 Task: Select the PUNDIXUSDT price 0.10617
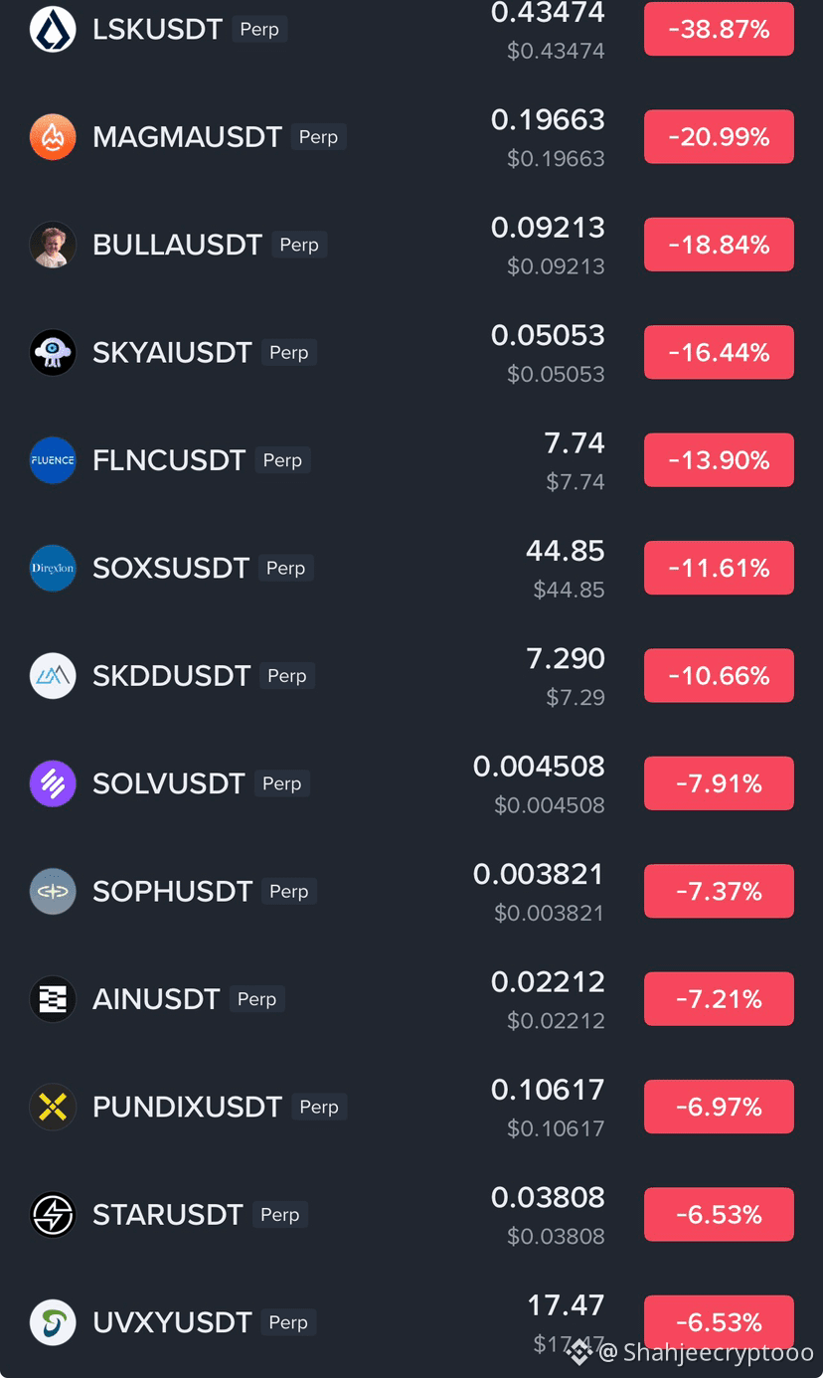pos(548,1090)
